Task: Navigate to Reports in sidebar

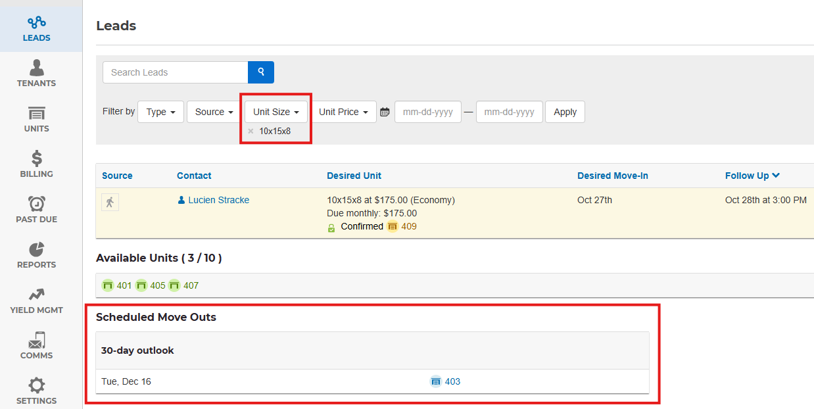Action: pyautogui.click(x=37, y=254)
